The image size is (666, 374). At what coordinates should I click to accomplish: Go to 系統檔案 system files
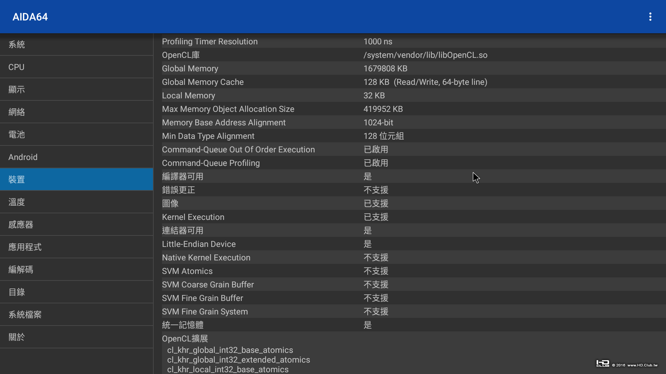click(x=76, y=314)
